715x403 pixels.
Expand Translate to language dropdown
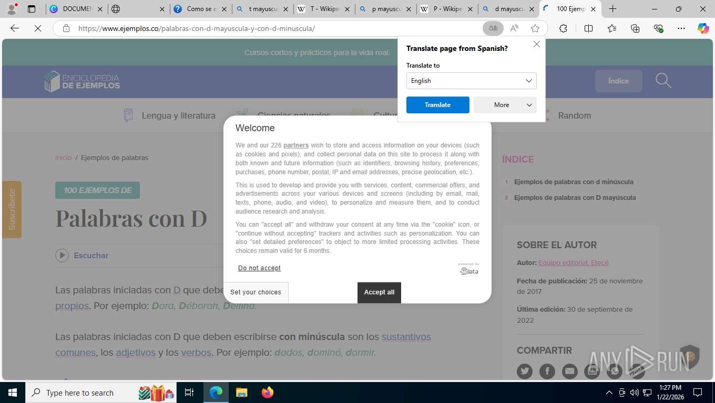(471, 81)
